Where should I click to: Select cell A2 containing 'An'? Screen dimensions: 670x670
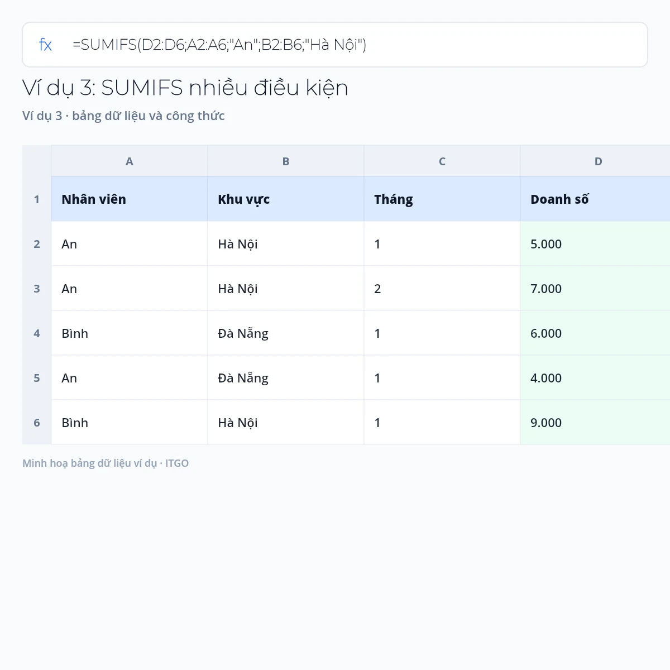(130, 244)
